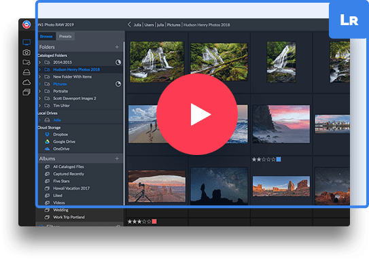Expand the Hudson Henry Photos 2018 folder
The image size is (369, 259).
pyautogui.click(x=40, y=69)
